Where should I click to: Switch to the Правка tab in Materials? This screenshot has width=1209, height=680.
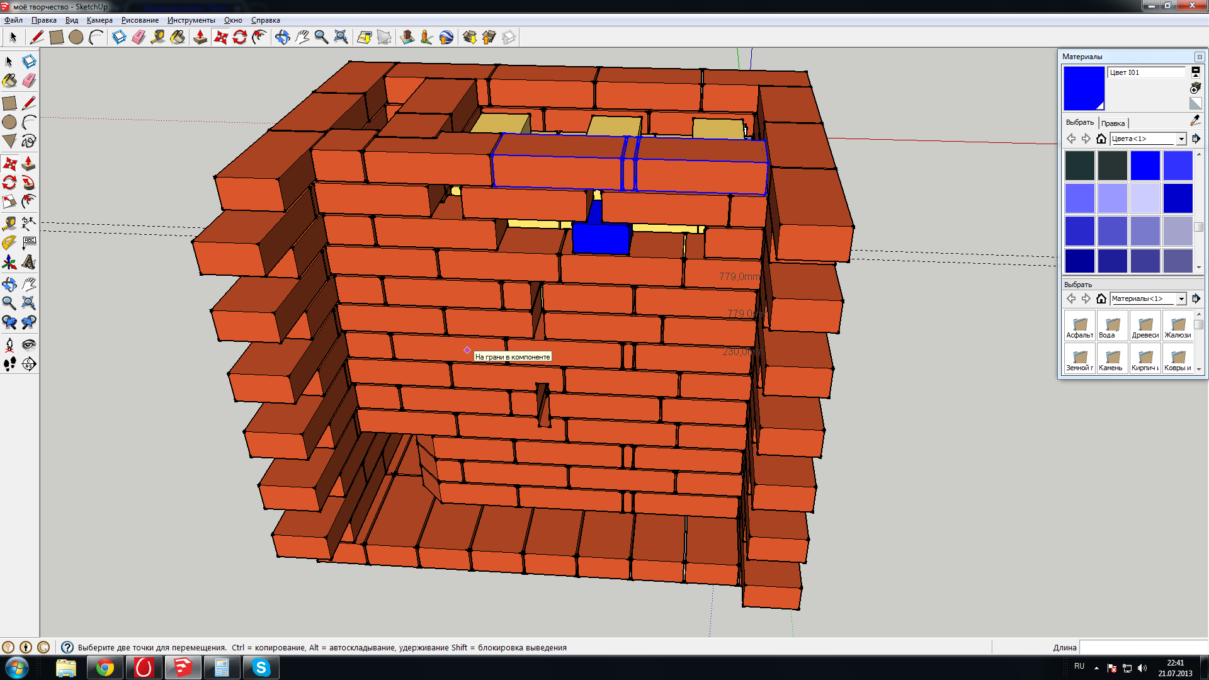[1113, 123]
